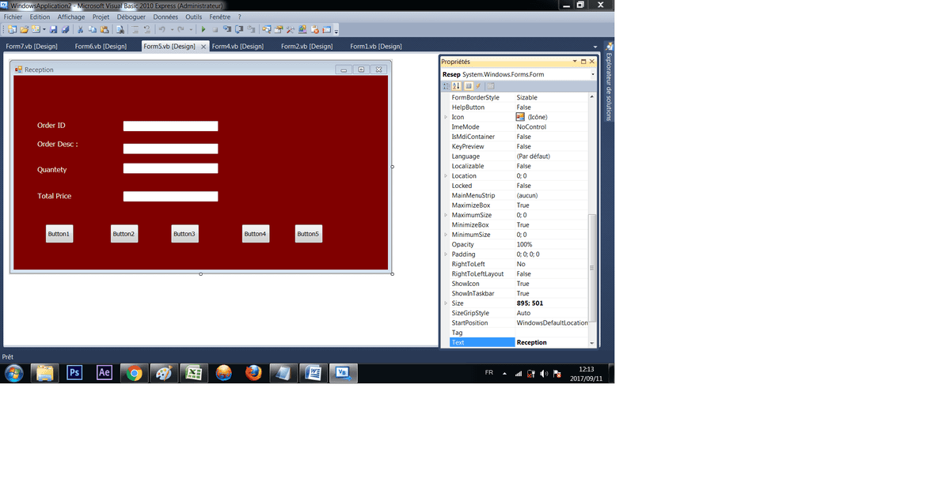Open Photoshop from the taskbar
Viewport: 950px width, 501px height.
click(x=74, y=373)
